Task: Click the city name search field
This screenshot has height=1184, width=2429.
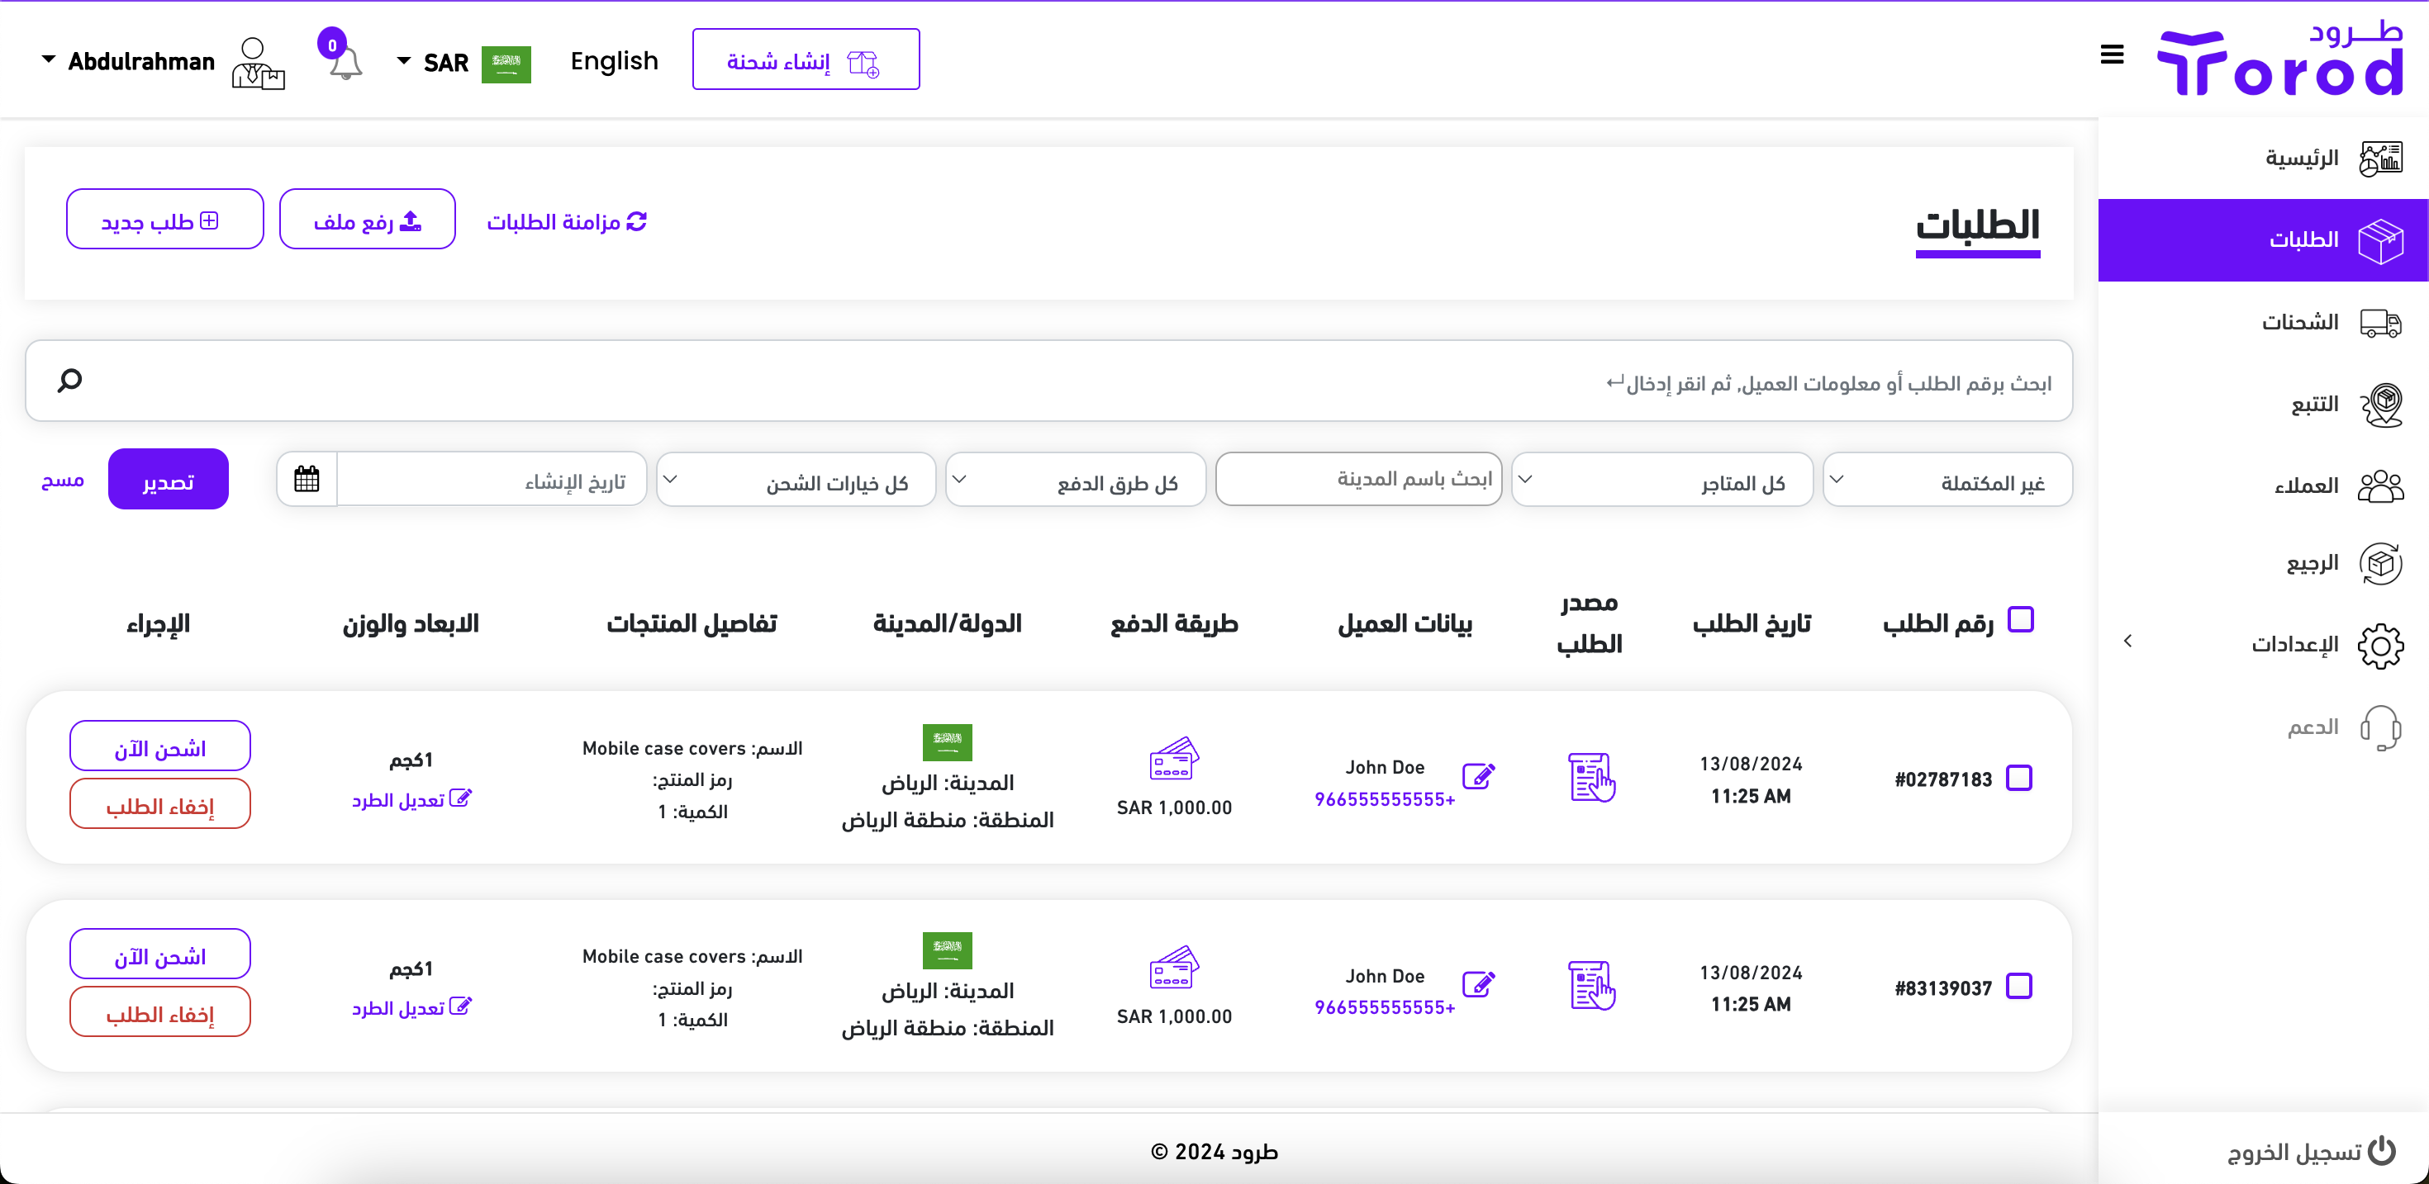Action: [1359, 479]
